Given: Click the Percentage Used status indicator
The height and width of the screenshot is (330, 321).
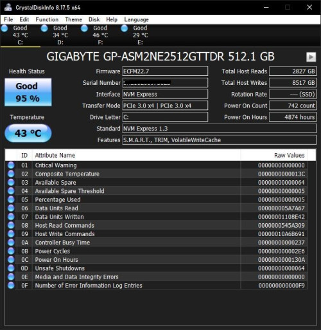Looking at the screenshot, I should click(11, 199).
